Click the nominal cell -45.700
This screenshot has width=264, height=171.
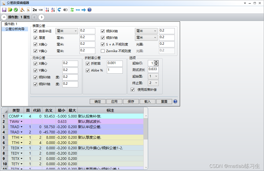point(49,132)
